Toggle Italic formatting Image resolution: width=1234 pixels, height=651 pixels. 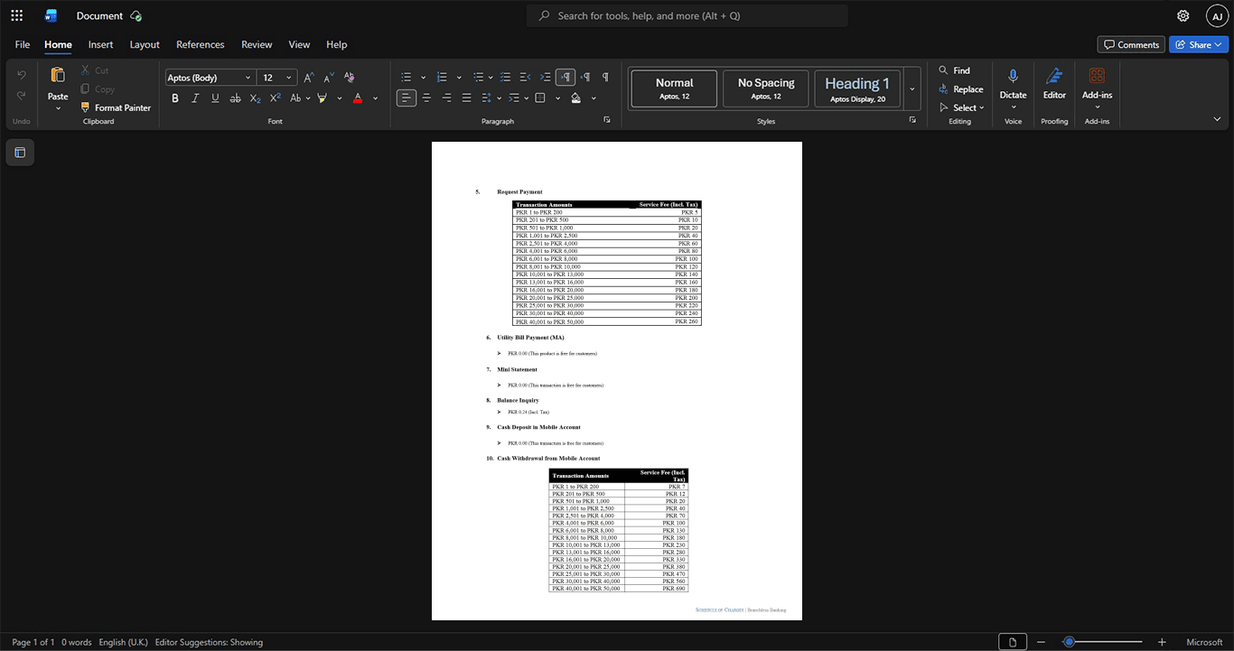click(x=195, y=98)
